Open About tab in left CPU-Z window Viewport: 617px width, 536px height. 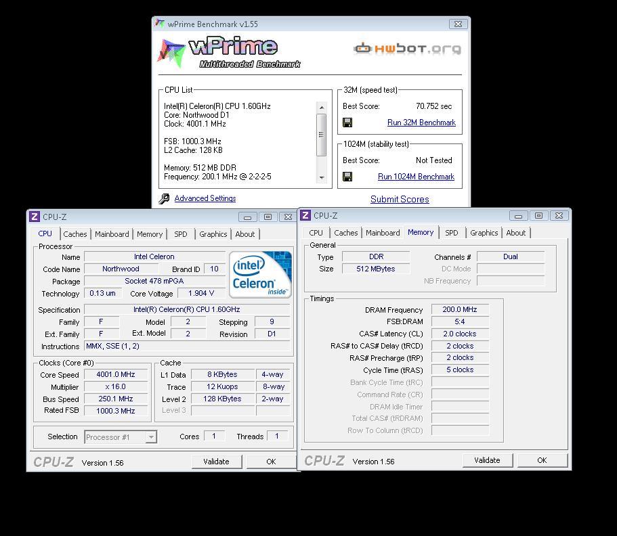pyautogui.click(x=244, y=234)
